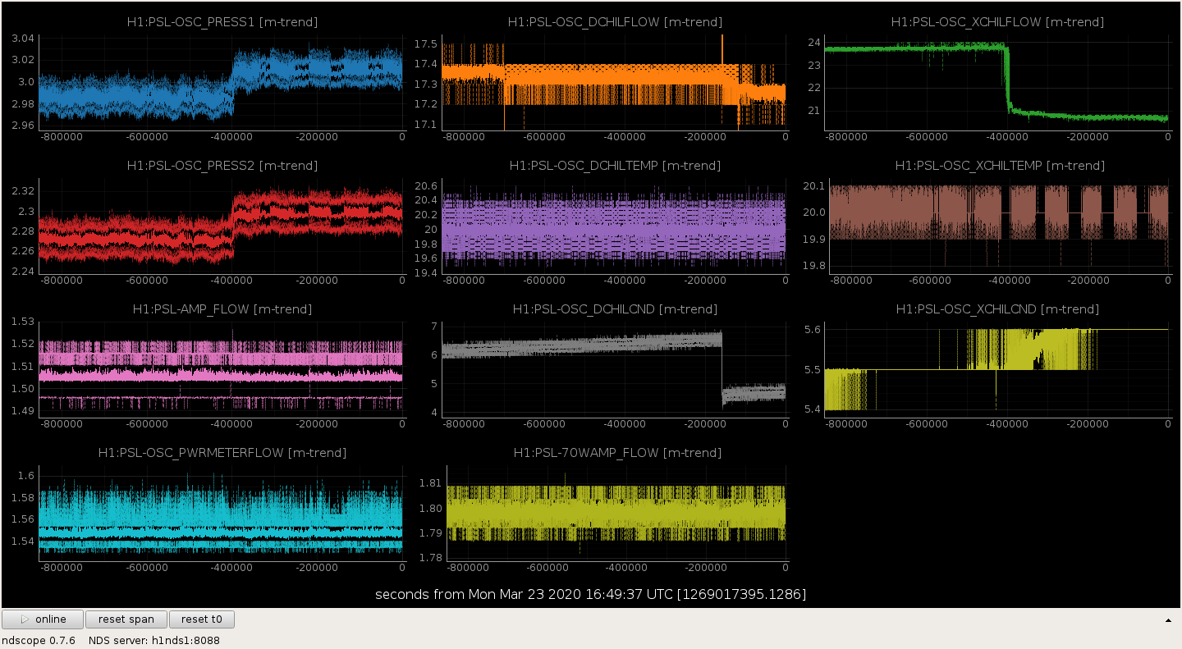Image resolution: width=1182 pixels, height=649 pixels.
Task: Click the seconds from Mon Mar 23 time label
Action: click(590, 594)
